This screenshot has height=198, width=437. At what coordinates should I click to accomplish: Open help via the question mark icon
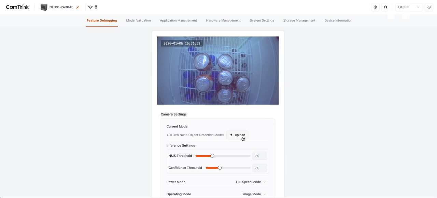point(375,7)
